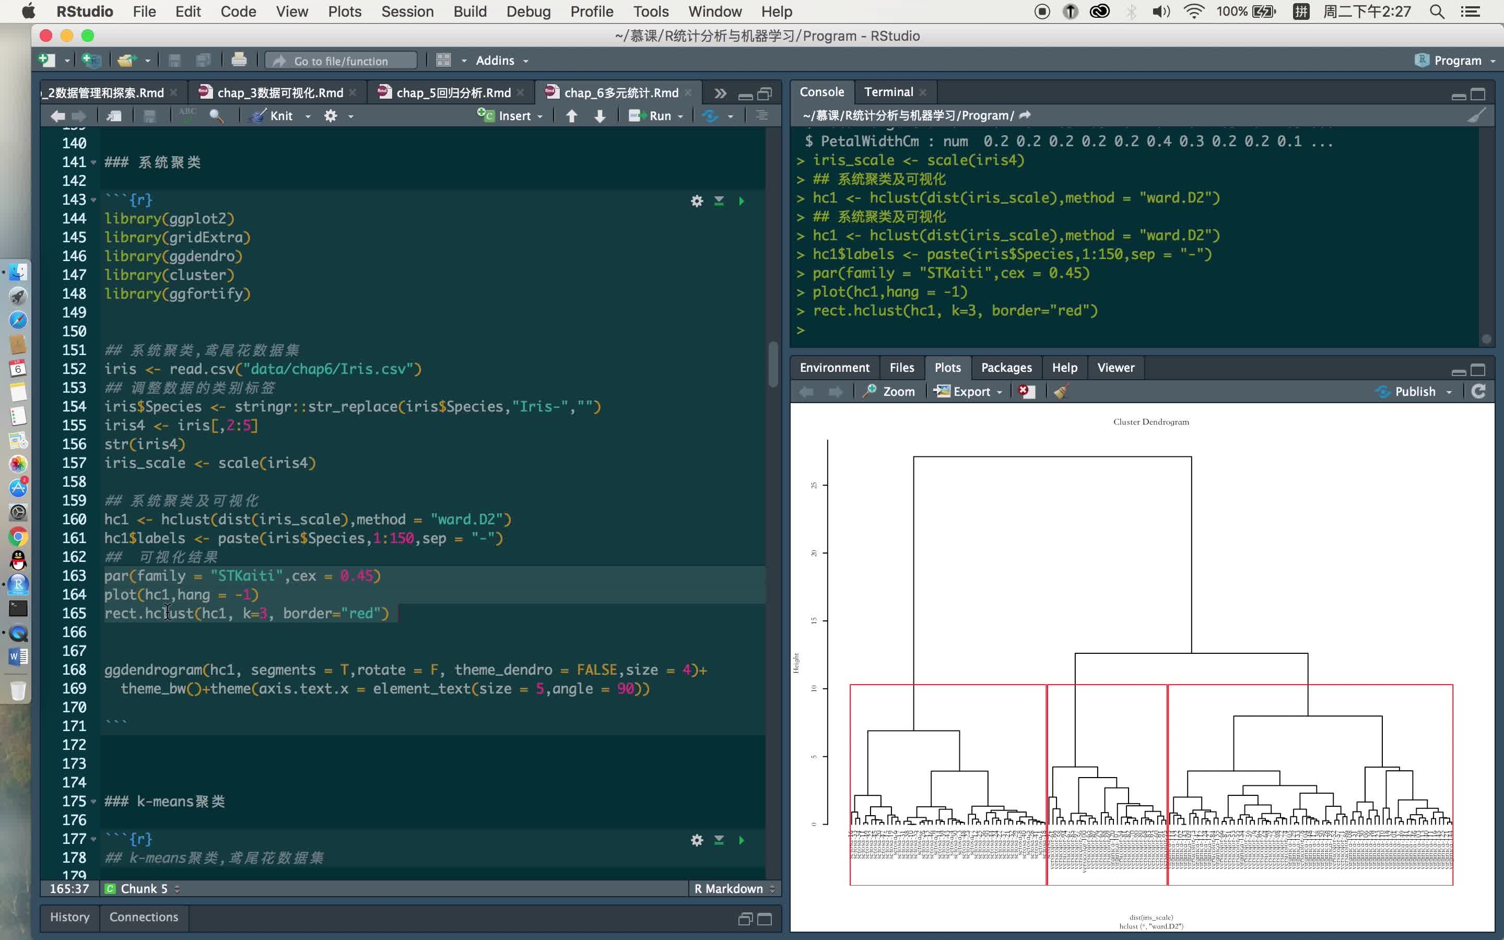Open the Packages tab
The width and height of the screenshot is (1504, 940).
pyautogui.click(x=1006, y=368)
